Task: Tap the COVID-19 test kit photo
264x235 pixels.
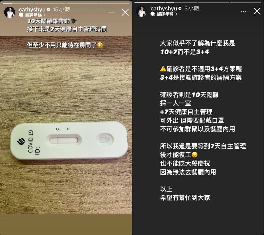Action: 69,140
